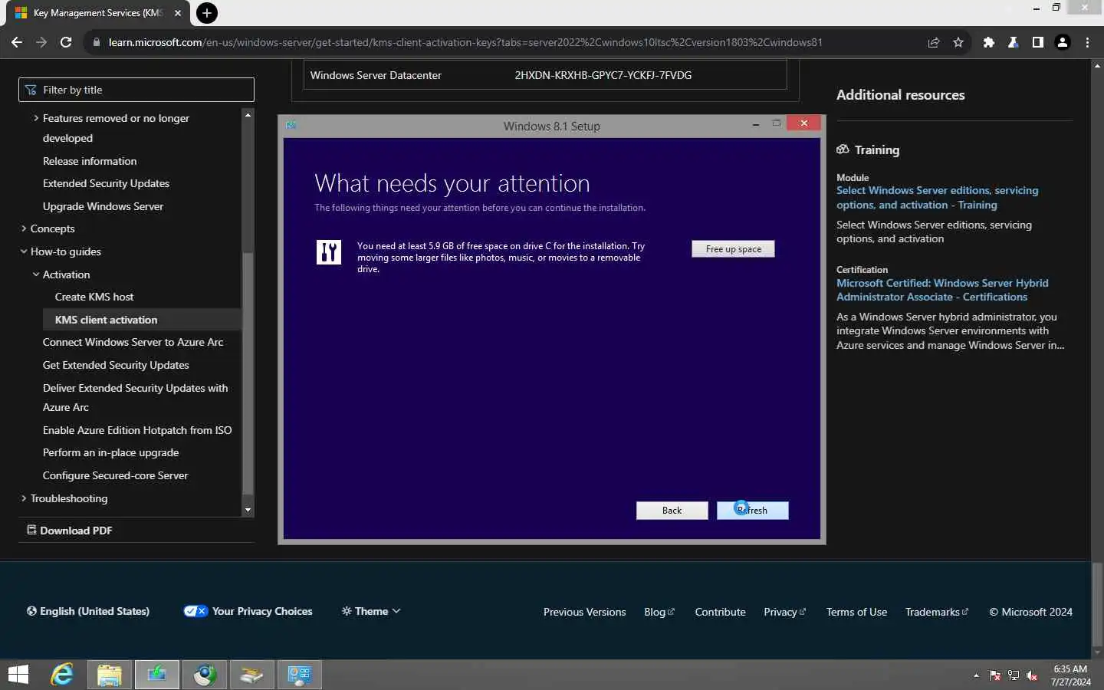Click the muted volume tray icon
Viewport: 1104px width, 690px height.
pyautogui.click(x=1032, y=675)
